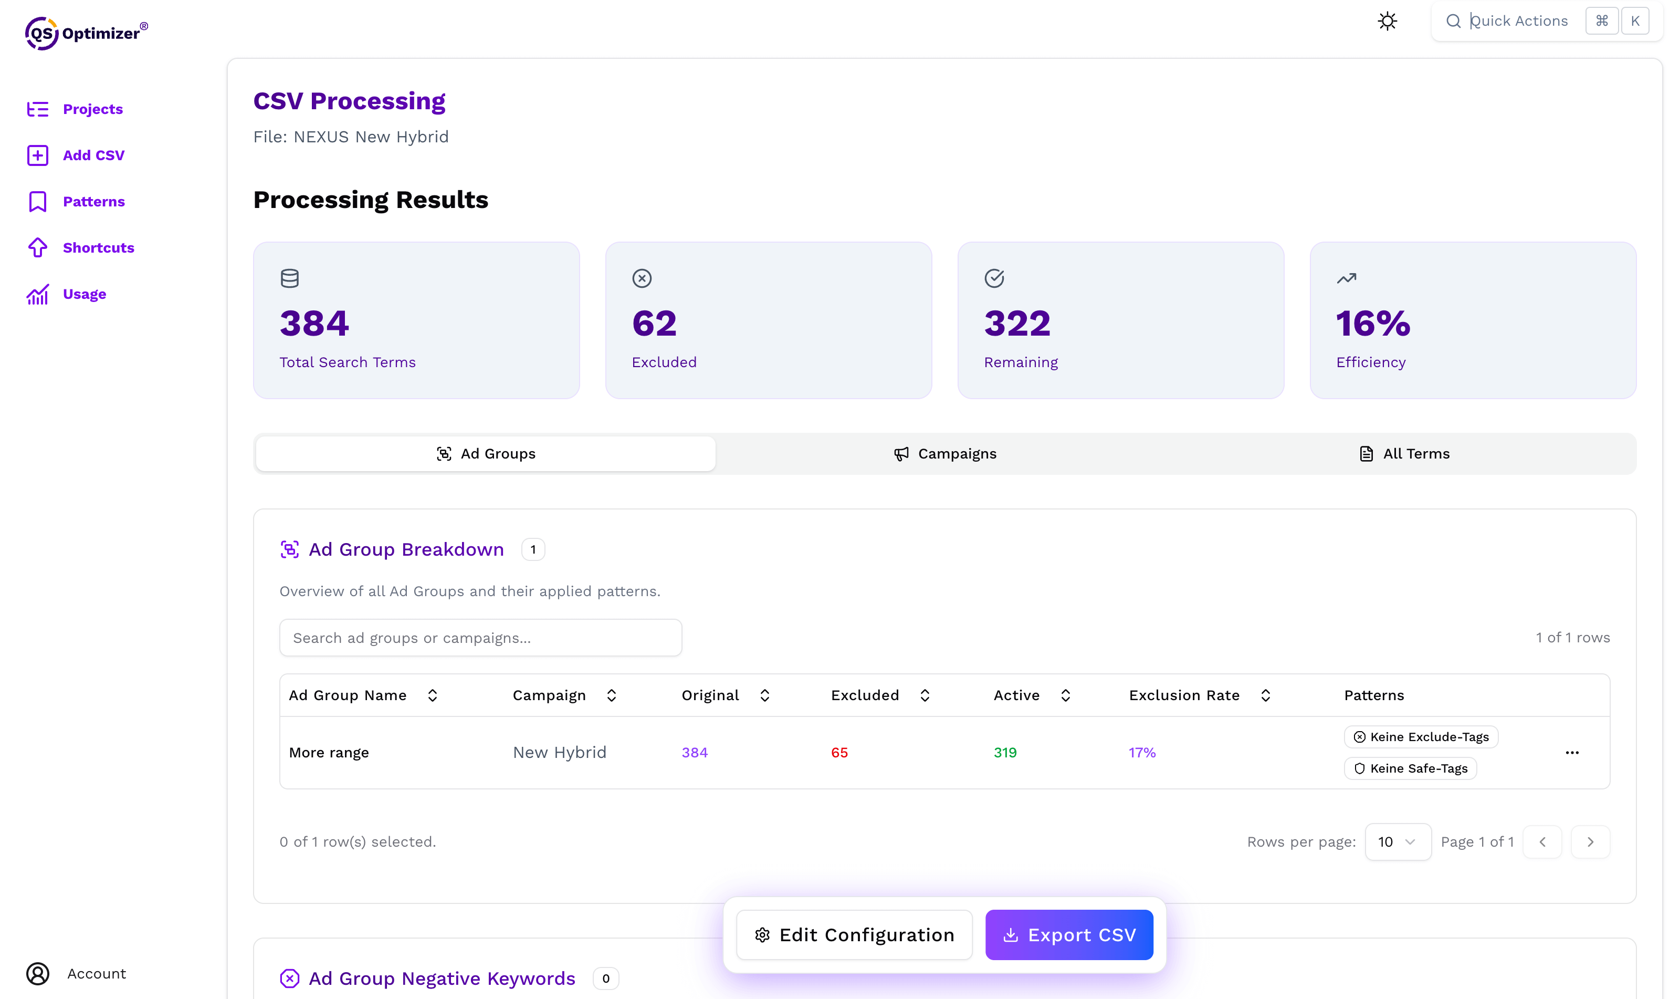Open the Usage statistics page
Image resolution: width=1680 pixels, height=999 pixels.
[85, 294]
